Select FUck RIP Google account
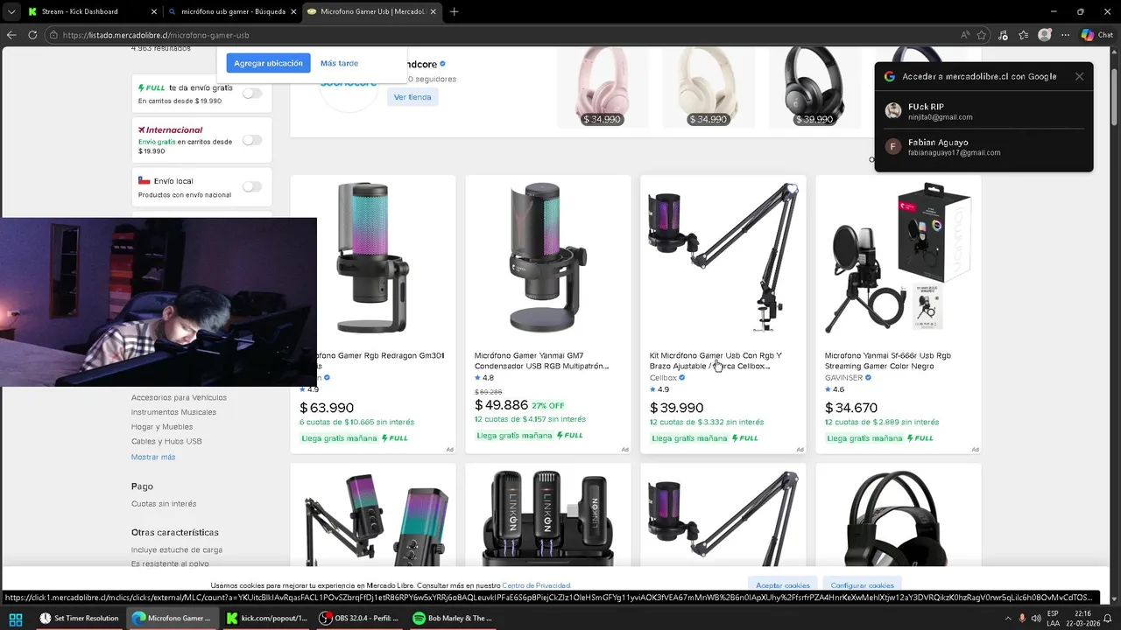 (x=984, y=111)
